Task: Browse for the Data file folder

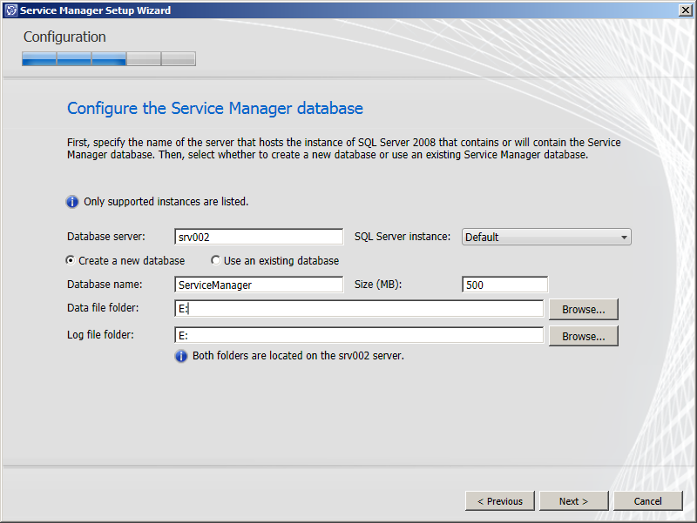Action: (583, 310)
